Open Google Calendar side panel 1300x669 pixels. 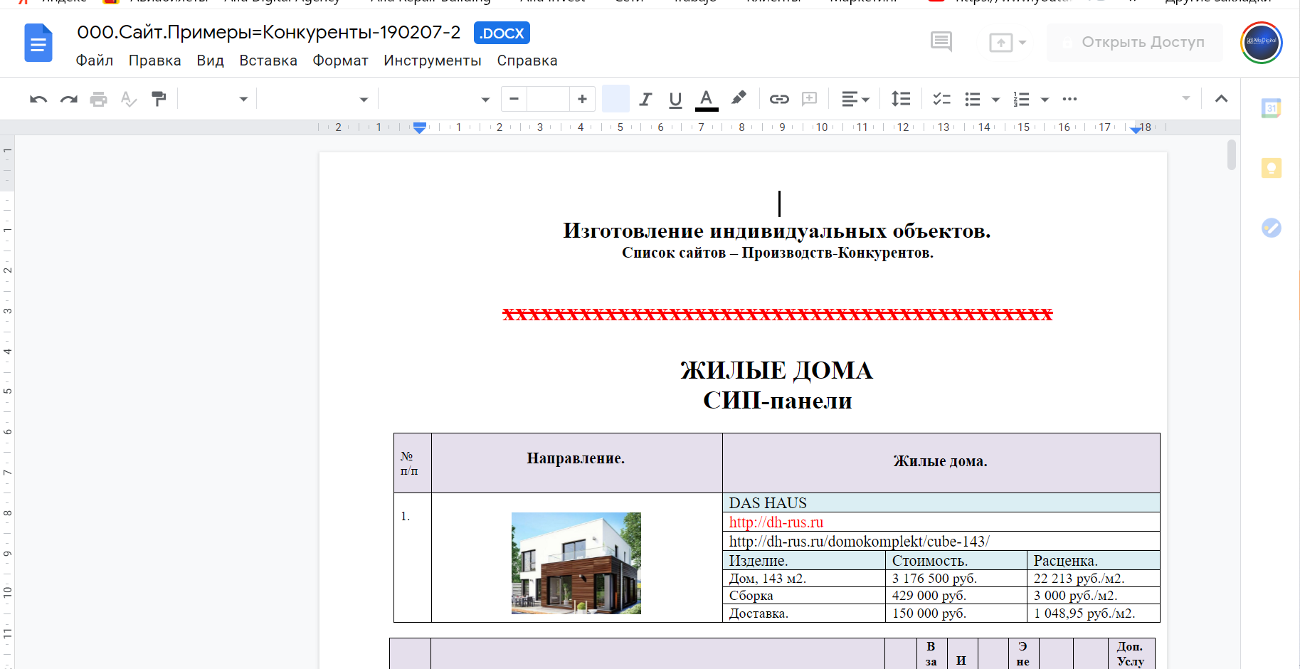coord(1272,108)
